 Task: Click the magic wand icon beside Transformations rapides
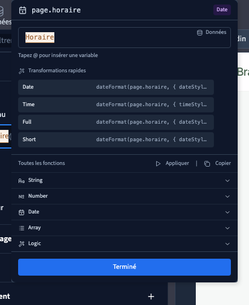pyautogui.click(x=22, y=71)
